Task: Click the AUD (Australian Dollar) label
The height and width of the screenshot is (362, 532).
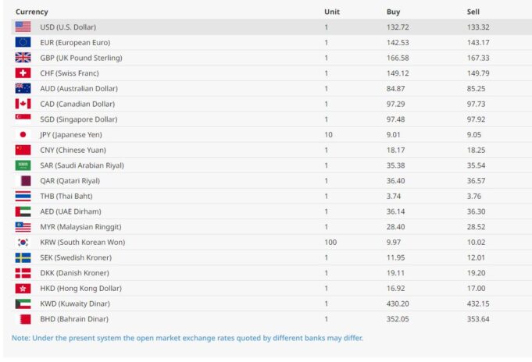Action: [79, 88]
